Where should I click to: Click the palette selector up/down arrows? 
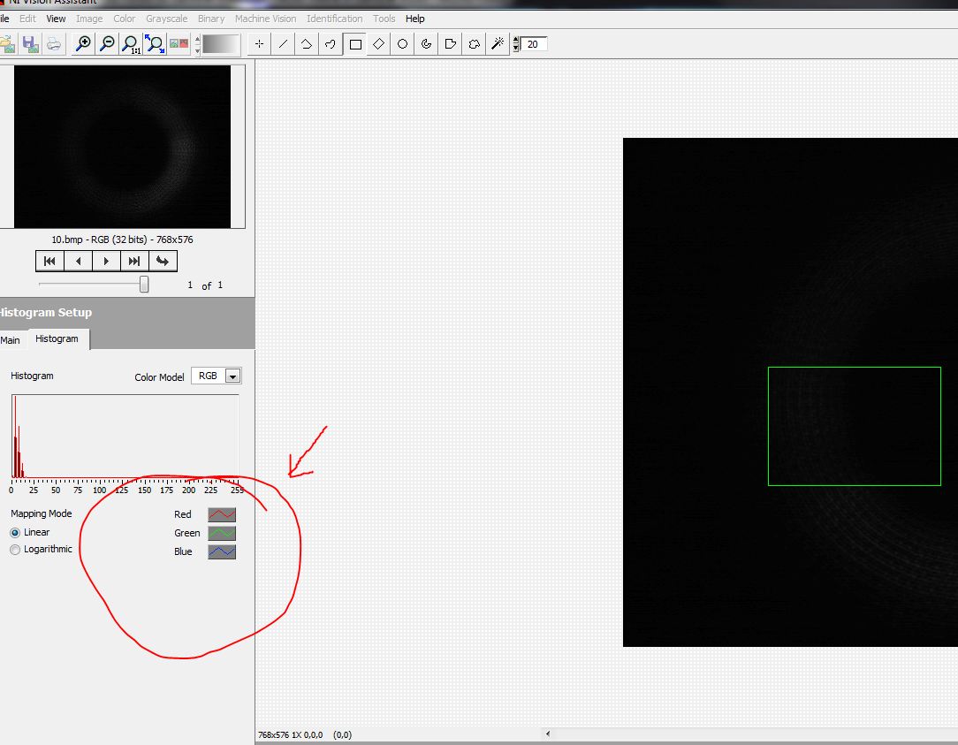tap(197, 44)
